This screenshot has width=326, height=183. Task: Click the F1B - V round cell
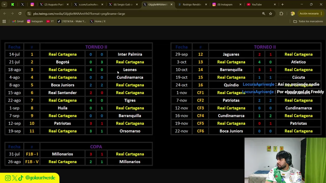pos(32,162)
